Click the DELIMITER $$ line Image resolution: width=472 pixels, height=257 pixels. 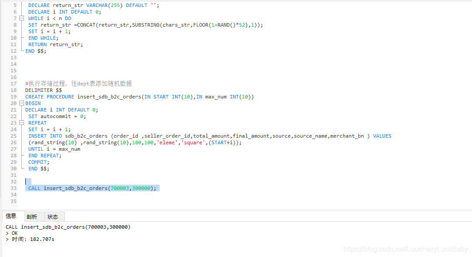(43, 90)
